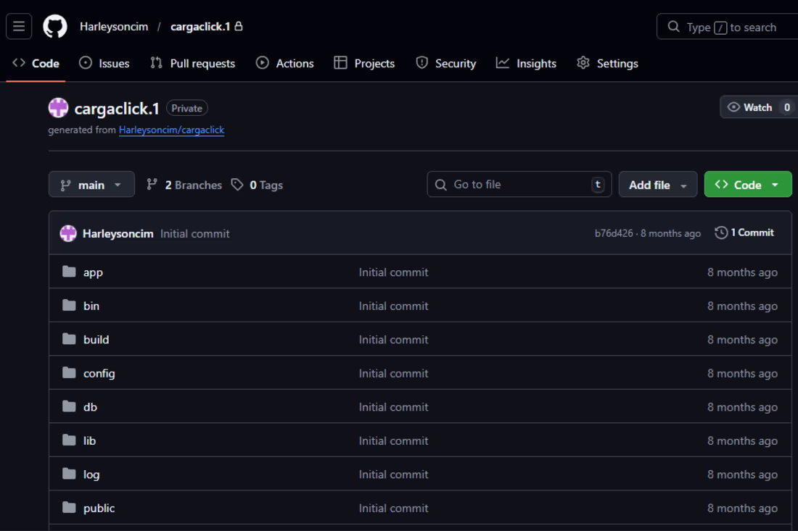View the Insights tab
This screenshot has width=798, height=531.
(526, 64)
